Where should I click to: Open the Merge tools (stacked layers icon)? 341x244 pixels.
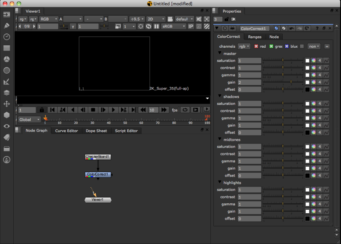coord(6,93)
